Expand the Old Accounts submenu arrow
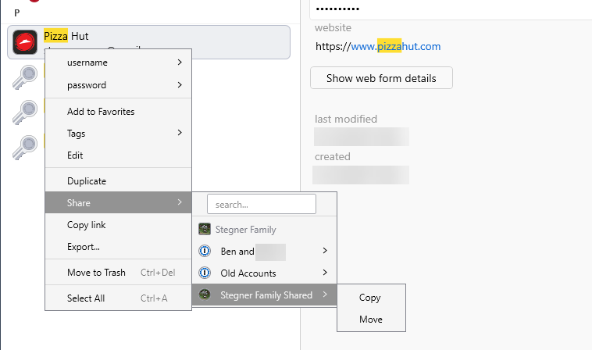592x350 pixels. coord(325,272)
